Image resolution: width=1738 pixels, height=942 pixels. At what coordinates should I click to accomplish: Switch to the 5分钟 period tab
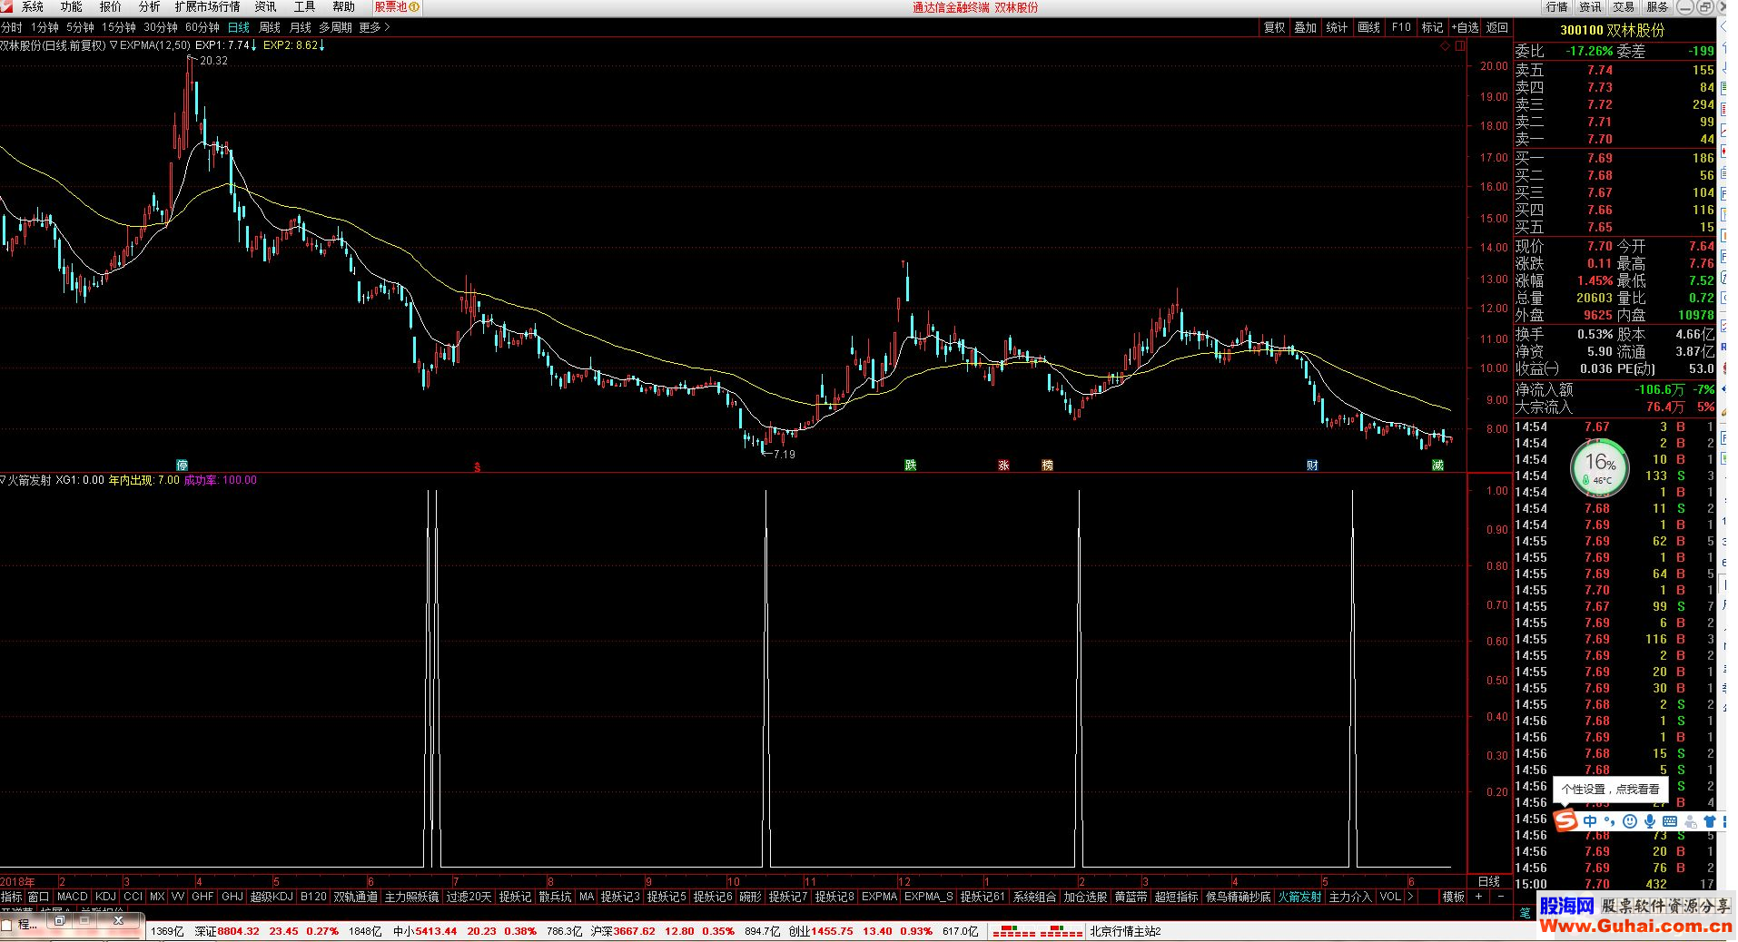(x=80, y=27)
